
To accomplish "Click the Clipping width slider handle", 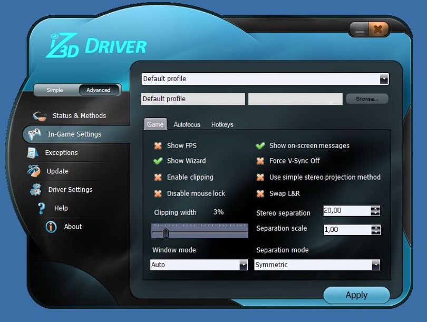I will click(x=166, y=233).
